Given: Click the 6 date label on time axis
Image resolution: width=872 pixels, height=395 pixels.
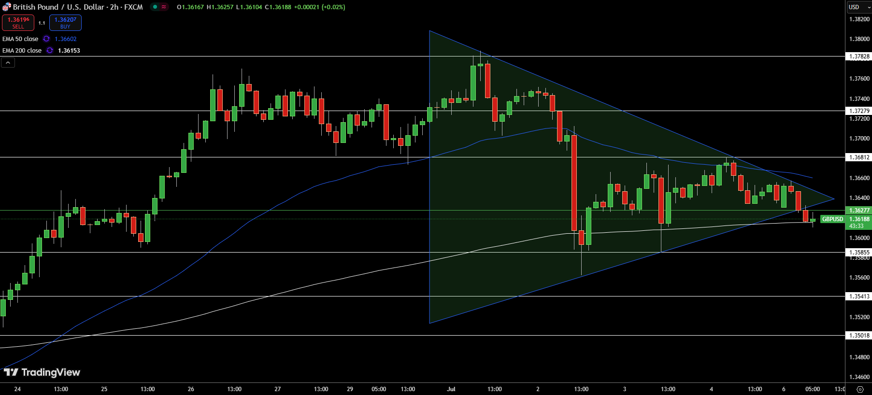Looking at the screenshot, I should [784, 389].
